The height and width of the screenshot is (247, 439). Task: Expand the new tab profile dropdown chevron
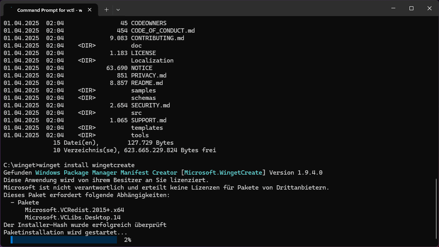[x=118, y=9]
